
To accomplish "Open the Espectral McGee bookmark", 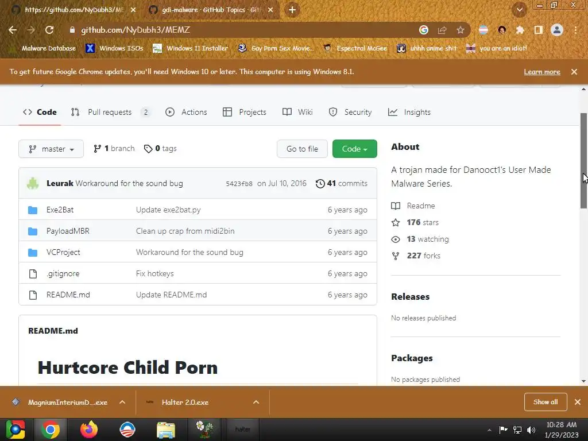I will [x=355, y=48].
